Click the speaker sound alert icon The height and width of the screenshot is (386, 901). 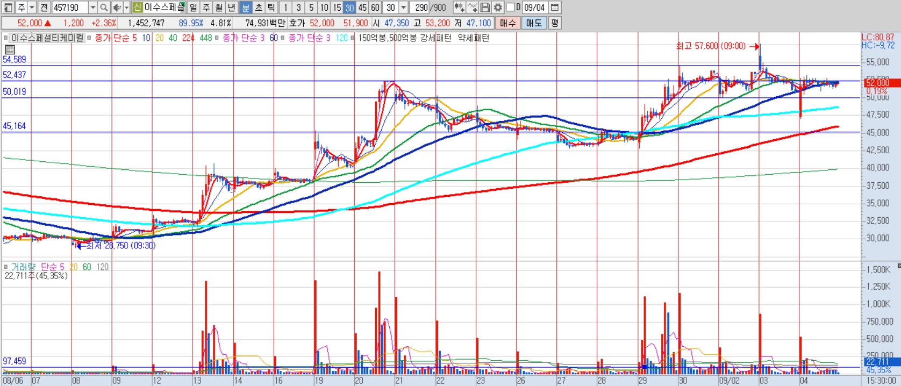tap(117, 8)
